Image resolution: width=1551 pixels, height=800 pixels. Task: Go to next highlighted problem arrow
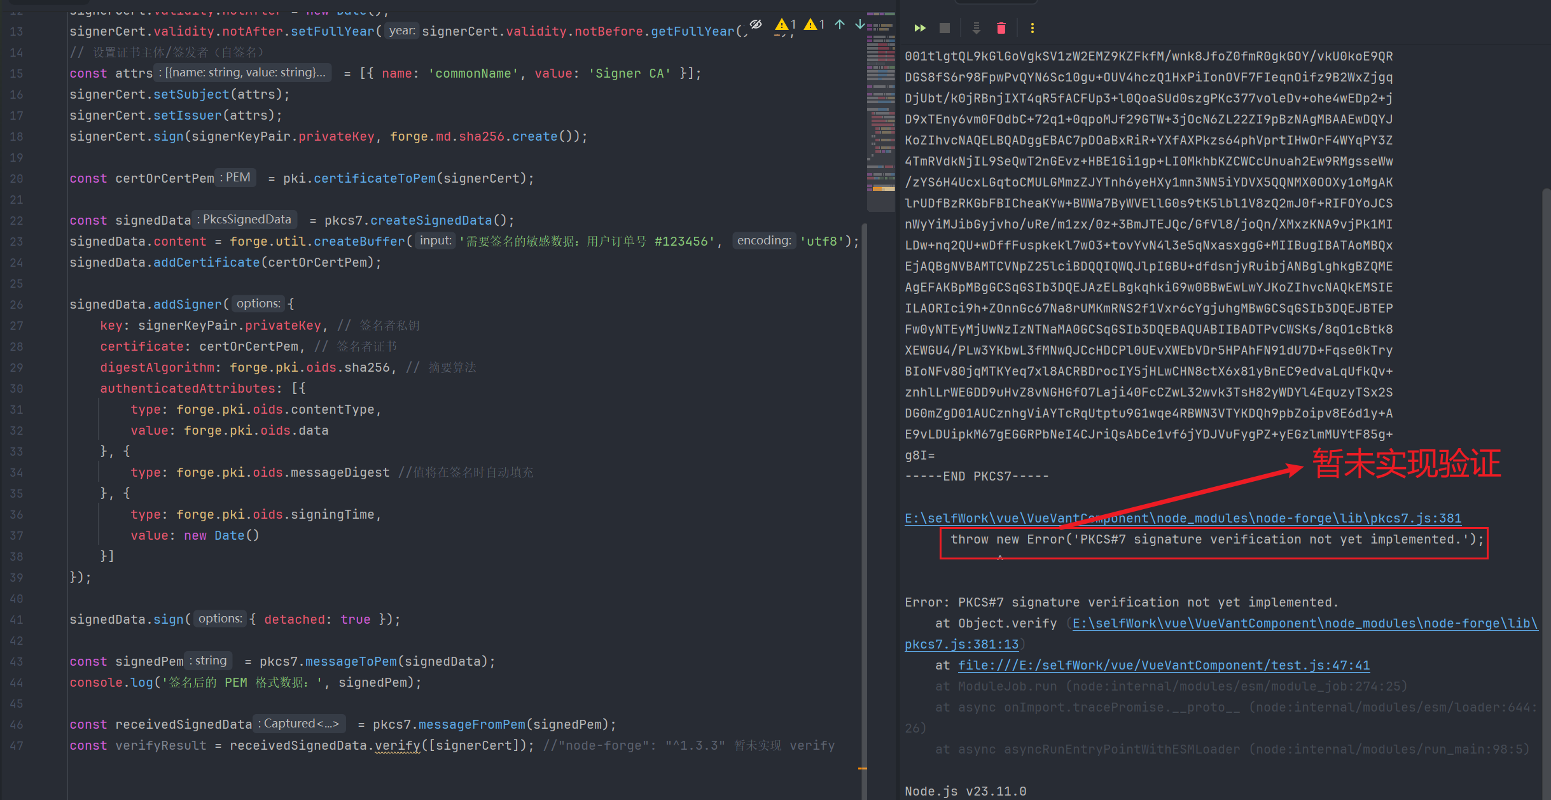[x=859, y=24]
